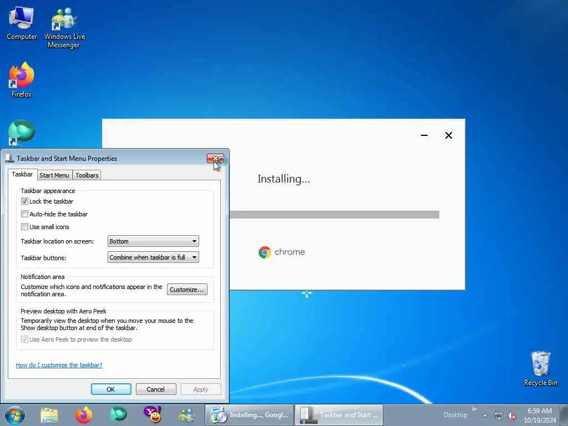Open Taskbar buttons combine dropdown
568x426 pixels.
pyautogui.click(x=153, y=257)
